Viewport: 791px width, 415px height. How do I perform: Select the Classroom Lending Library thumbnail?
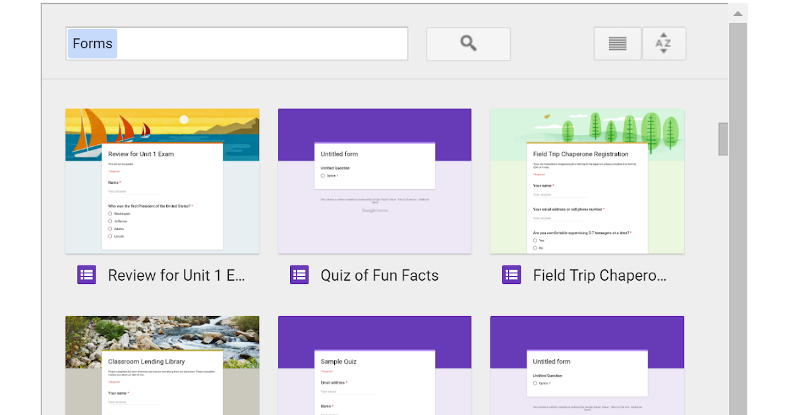click(162, 366)
